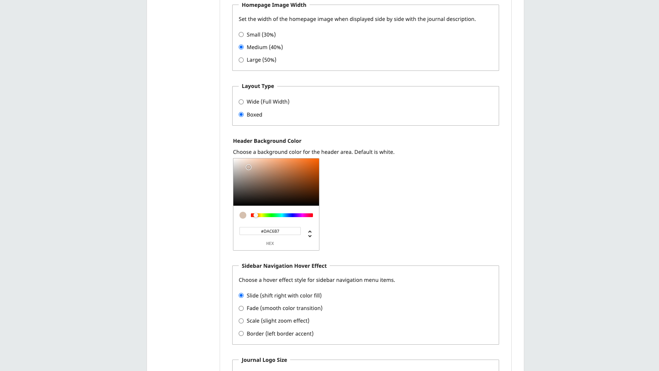
Task: Select the Boxed layout radio button
Action: coord(241,115)
